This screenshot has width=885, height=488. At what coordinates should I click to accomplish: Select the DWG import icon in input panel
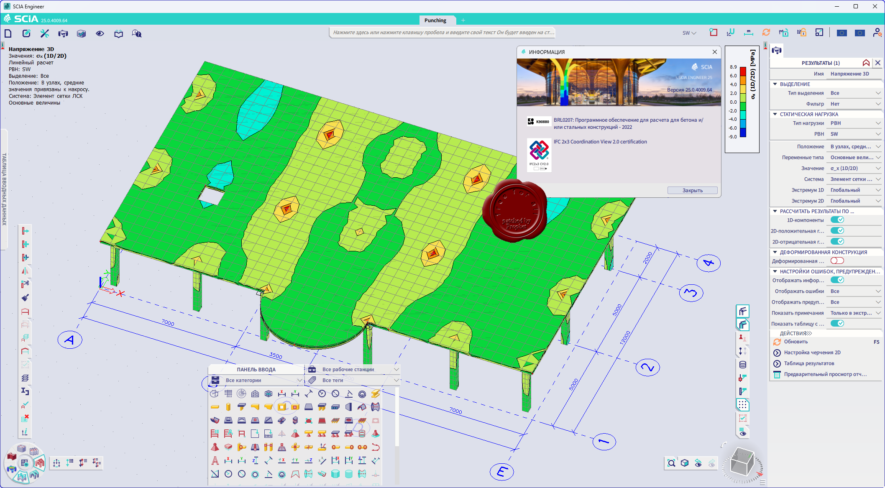point(268,434)
